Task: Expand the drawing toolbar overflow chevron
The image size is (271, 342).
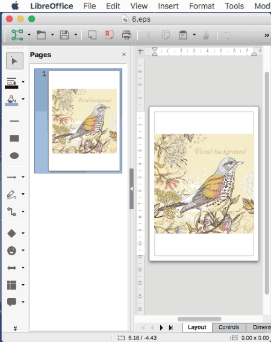Action: 15,328
